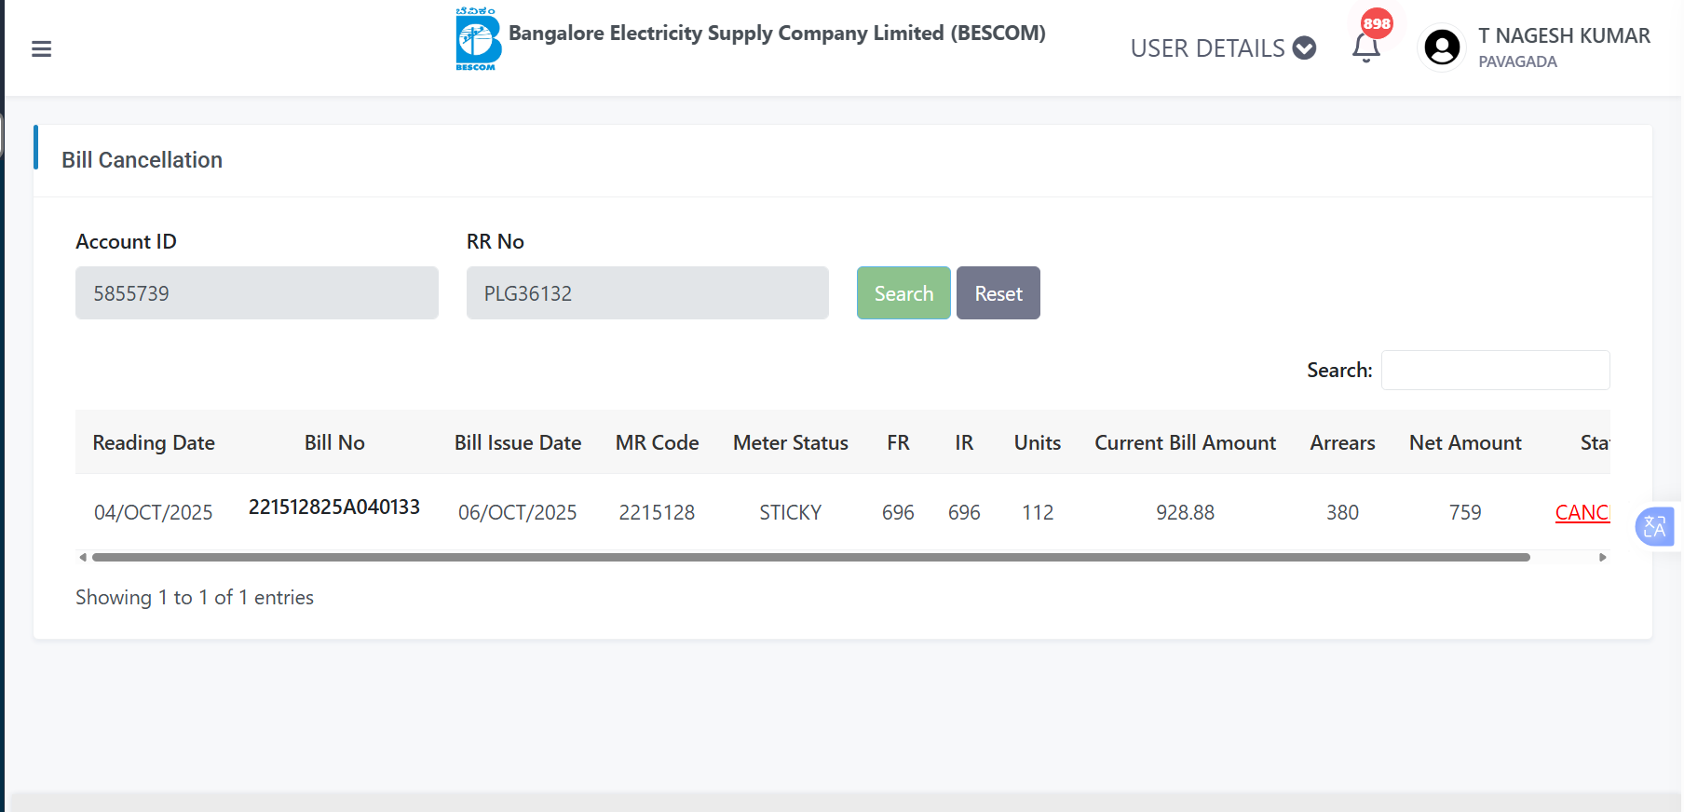Expand the USER DETAILS dropdown
Image resolution: width=1684 pixels, height=812 pixels.
coord(1222,48)
